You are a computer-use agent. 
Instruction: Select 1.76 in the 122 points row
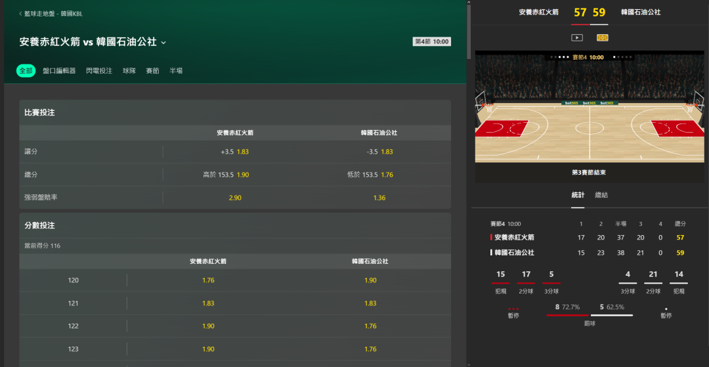tap(370, 326)
